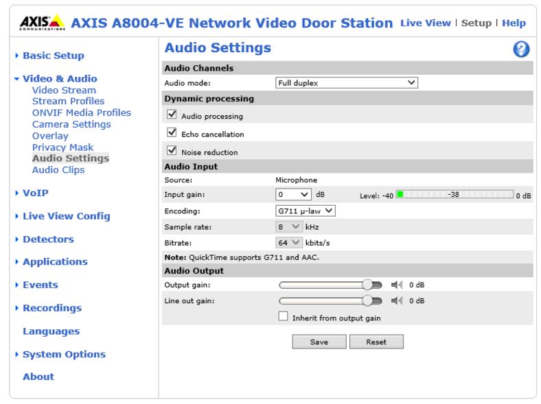Click the Reset button
Image resolution: width=541 pixels, height=404 pixels.
tap(376, 342)
